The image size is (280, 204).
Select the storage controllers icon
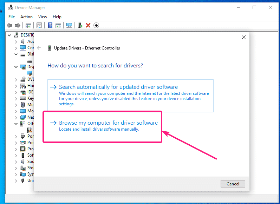pyautogui.click(x=23, y=168)
